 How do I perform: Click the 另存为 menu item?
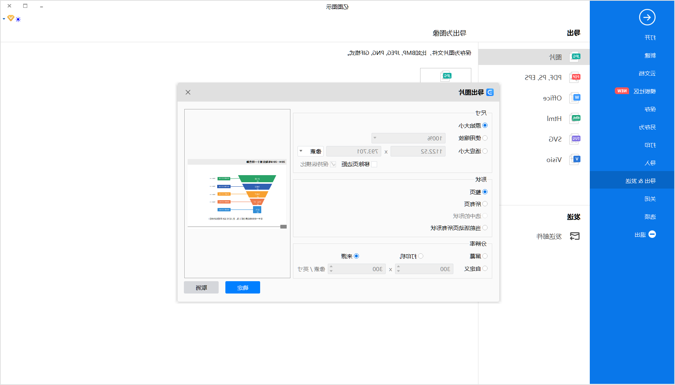[647, 127]
